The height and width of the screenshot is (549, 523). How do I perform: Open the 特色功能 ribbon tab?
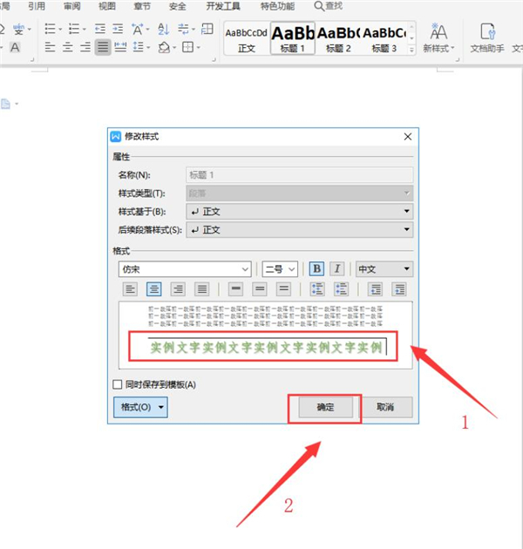pos(277,6)
